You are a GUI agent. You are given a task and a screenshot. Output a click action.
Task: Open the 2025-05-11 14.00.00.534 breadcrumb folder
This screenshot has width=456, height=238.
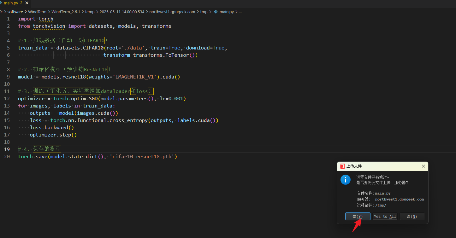122,12
